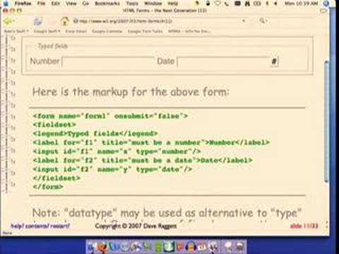
Task: Open the date picker button beside Date
Action: (274, 61)
